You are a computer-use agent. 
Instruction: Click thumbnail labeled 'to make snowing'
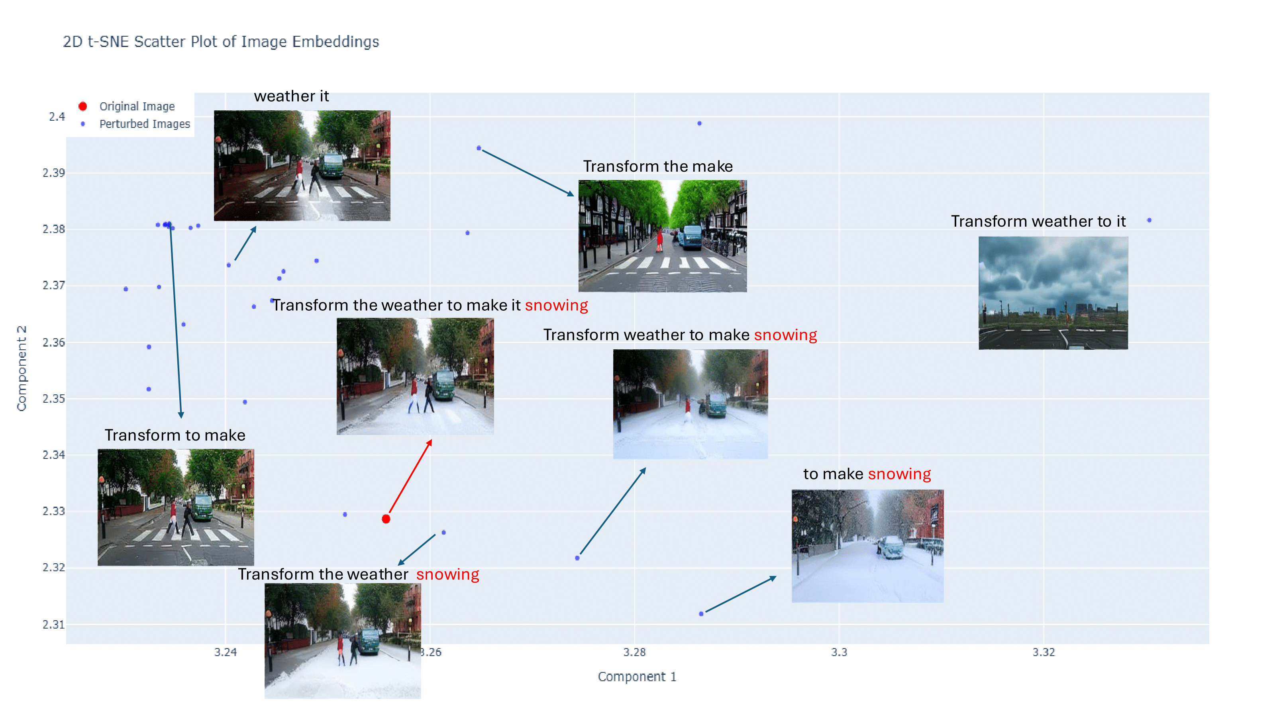(867, 545)
